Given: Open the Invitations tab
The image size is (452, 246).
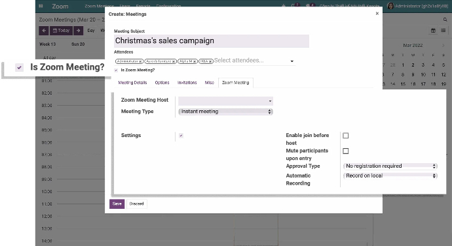Looking at the screenshot, I should tap(187, 83).
